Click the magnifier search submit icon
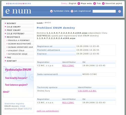The width and height of the screenshot is (126, 115). pyautogui.click(x=119, y=11)
